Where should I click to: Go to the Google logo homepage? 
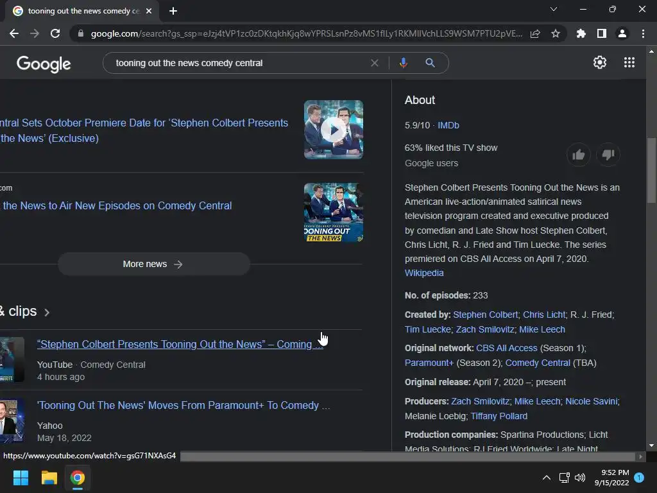click(44, 64)
